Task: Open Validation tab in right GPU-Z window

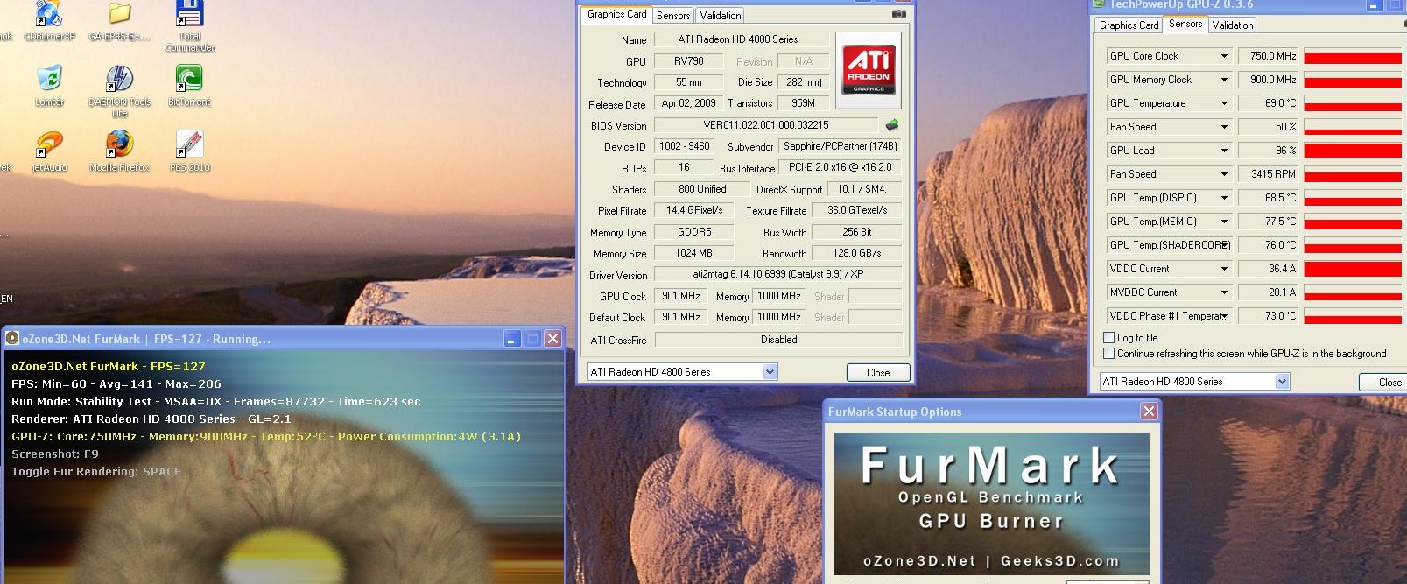Action: point(1232,25)
